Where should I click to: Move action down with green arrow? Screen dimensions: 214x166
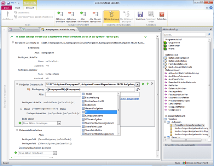point(148,84)
